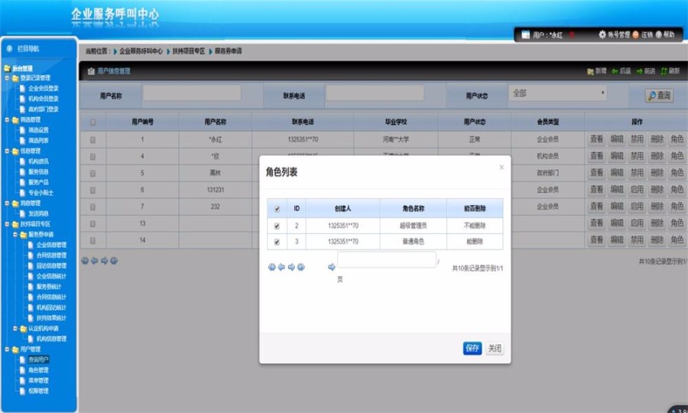This screenshot has height=413, width=688.
Task: Collapse the 认定机构申请 tree node
Action: (x=15, y=328)
